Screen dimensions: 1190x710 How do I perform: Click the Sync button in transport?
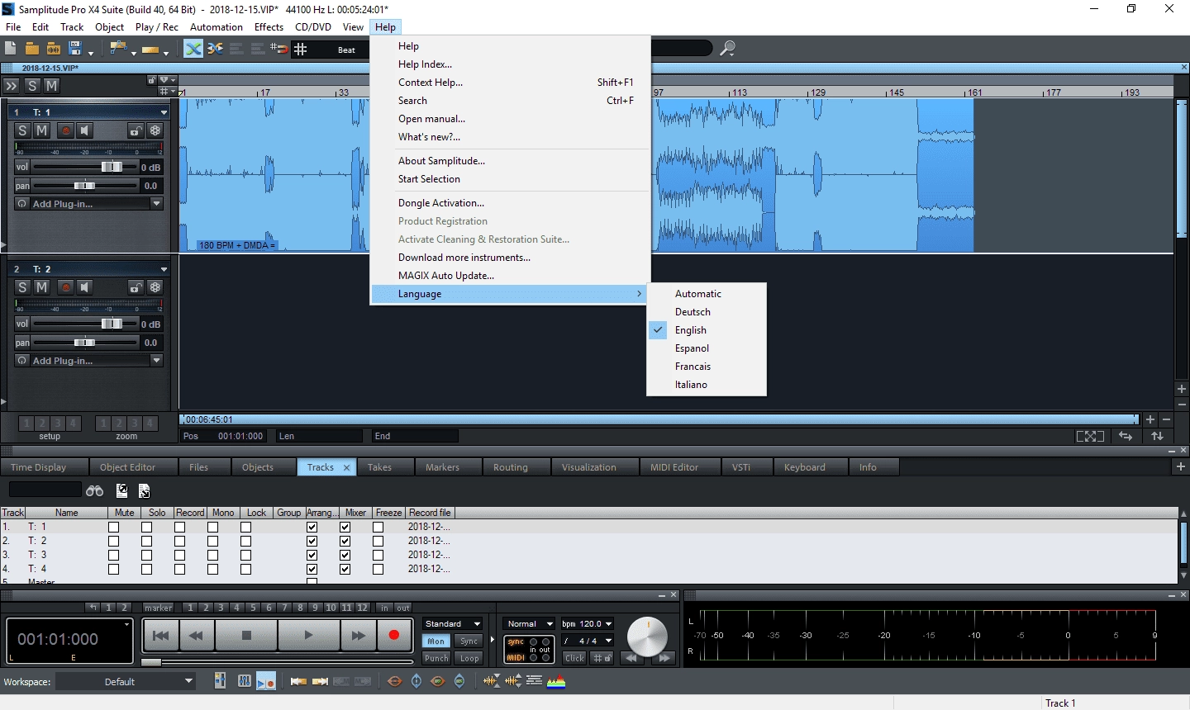click(469, 641)
